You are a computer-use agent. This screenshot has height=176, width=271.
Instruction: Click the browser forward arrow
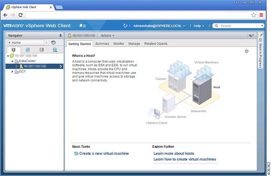coord(13,15)
